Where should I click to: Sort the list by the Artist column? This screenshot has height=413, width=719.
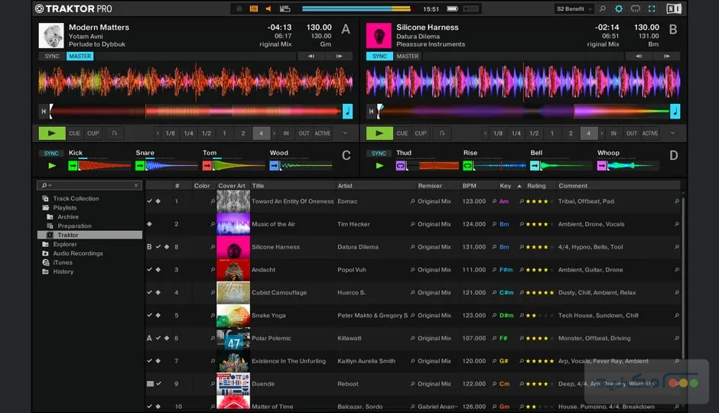345,186
